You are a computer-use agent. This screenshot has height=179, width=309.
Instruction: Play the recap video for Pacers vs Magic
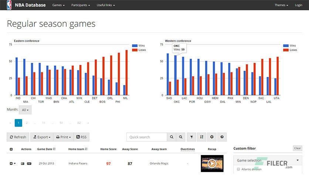click(212, 163)
